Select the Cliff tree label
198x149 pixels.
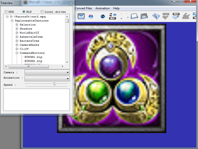click(24, 49)
